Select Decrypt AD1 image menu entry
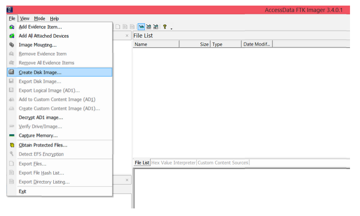360x216 pixels. point(41,118)
